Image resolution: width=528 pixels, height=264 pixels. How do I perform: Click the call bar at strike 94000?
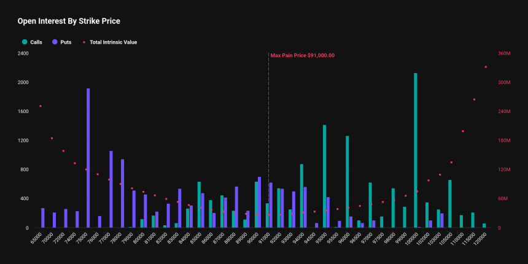pos(301,196)
